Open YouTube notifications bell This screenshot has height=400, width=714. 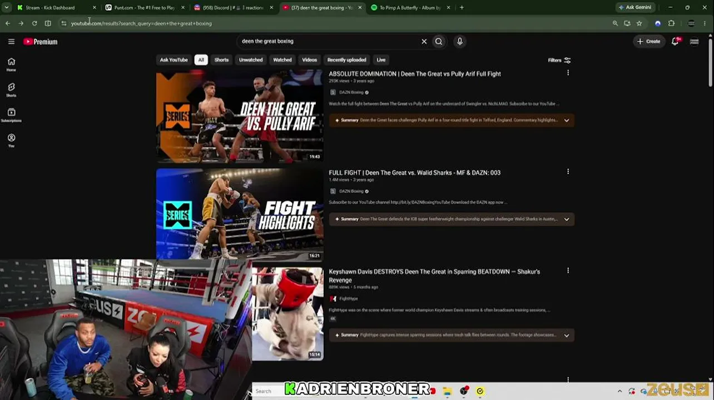pyautogui.click(x=675, y=41)
